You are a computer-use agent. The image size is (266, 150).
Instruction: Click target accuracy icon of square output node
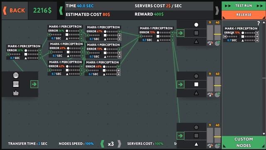[x=217, y=95]
